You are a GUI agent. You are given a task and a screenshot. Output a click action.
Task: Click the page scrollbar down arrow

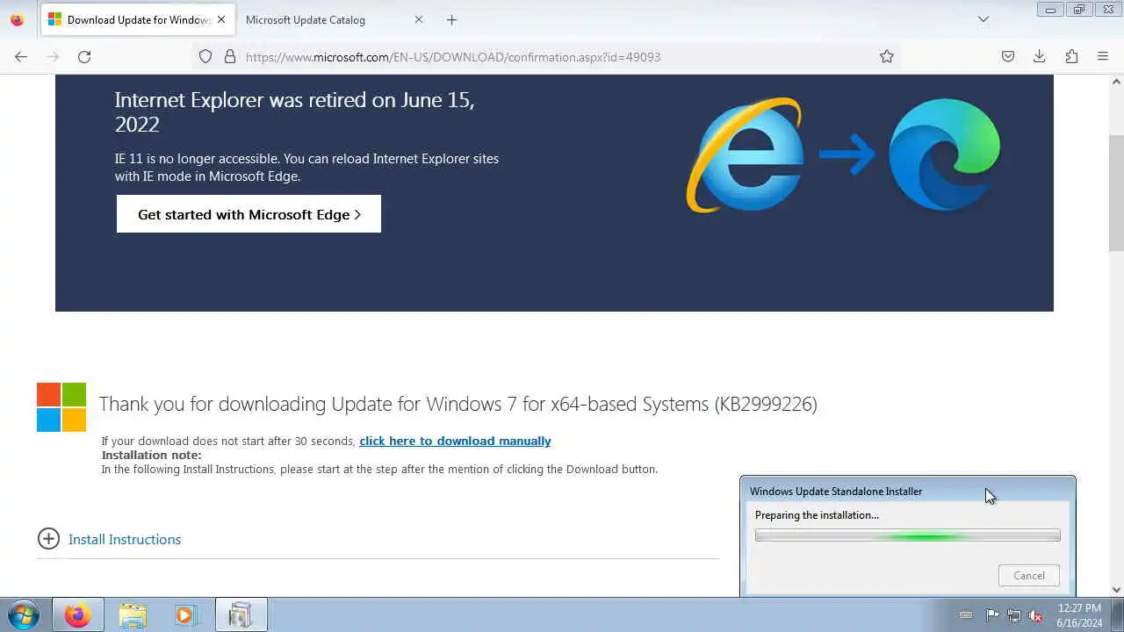coord(1116,590)
